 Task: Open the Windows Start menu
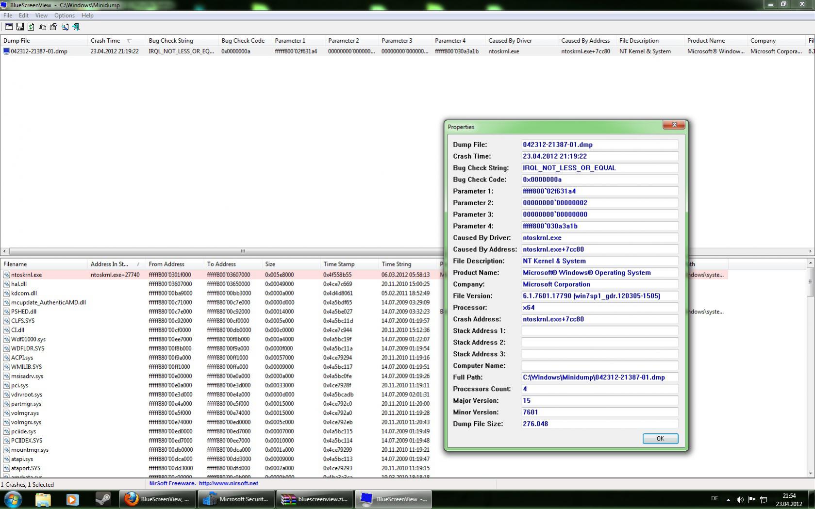point(13,499)
